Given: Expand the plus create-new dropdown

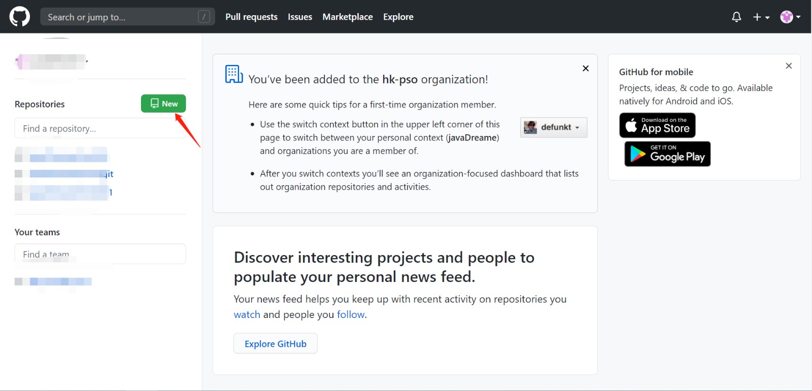Looking at the screenshot, I should (761, 17).
